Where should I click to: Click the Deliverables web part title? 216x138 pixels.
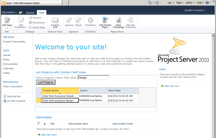tap(44, 117)
